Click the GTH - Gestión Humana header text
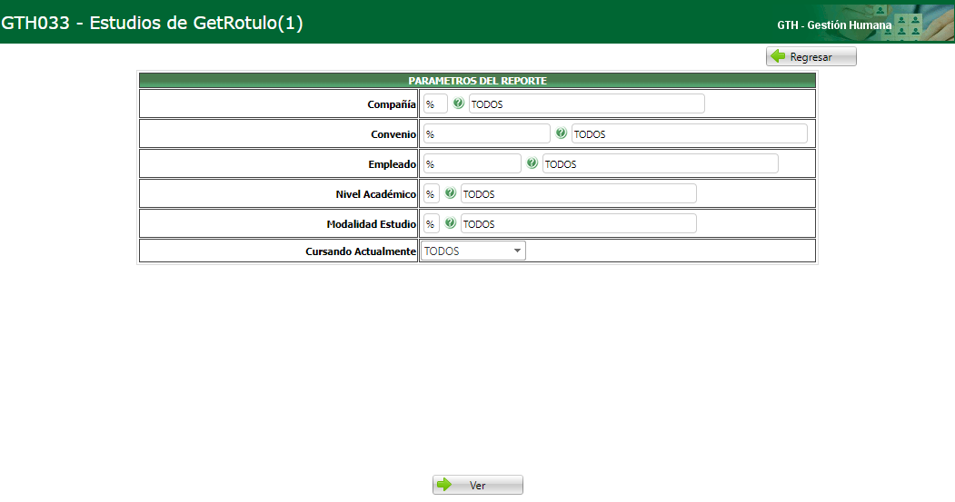 834,25
